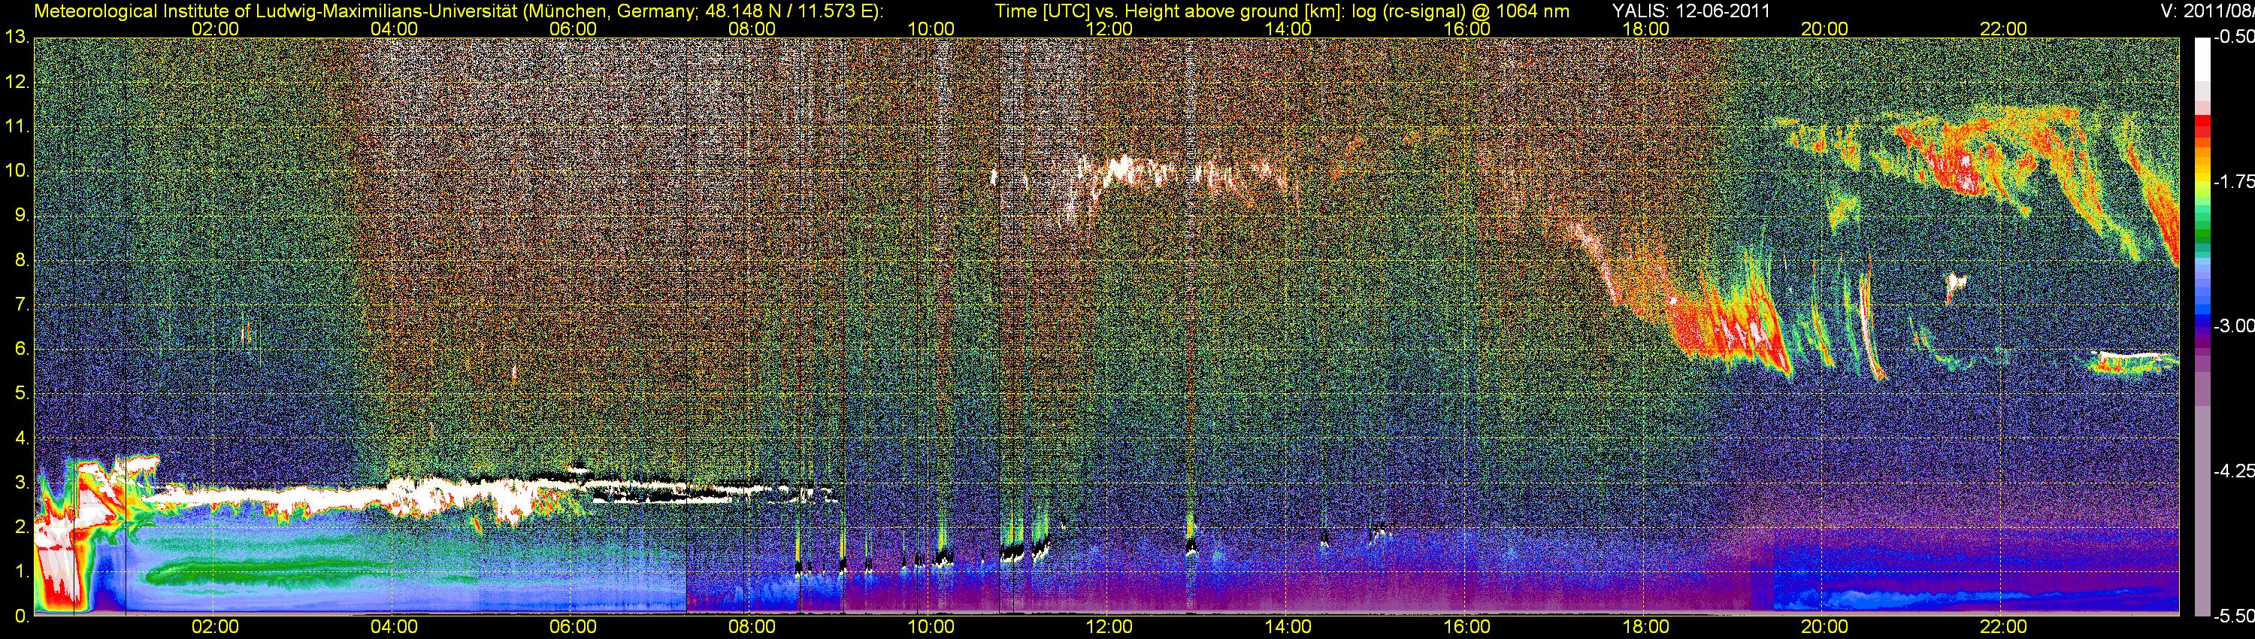Click the 20:00 label on the top time axis
Screen dimensions: 2255x639
pos(1824,29)
